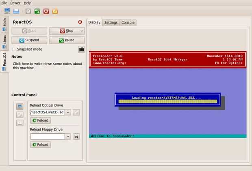Switch to the Console tab
252x171 pixels.
[128, 23]
